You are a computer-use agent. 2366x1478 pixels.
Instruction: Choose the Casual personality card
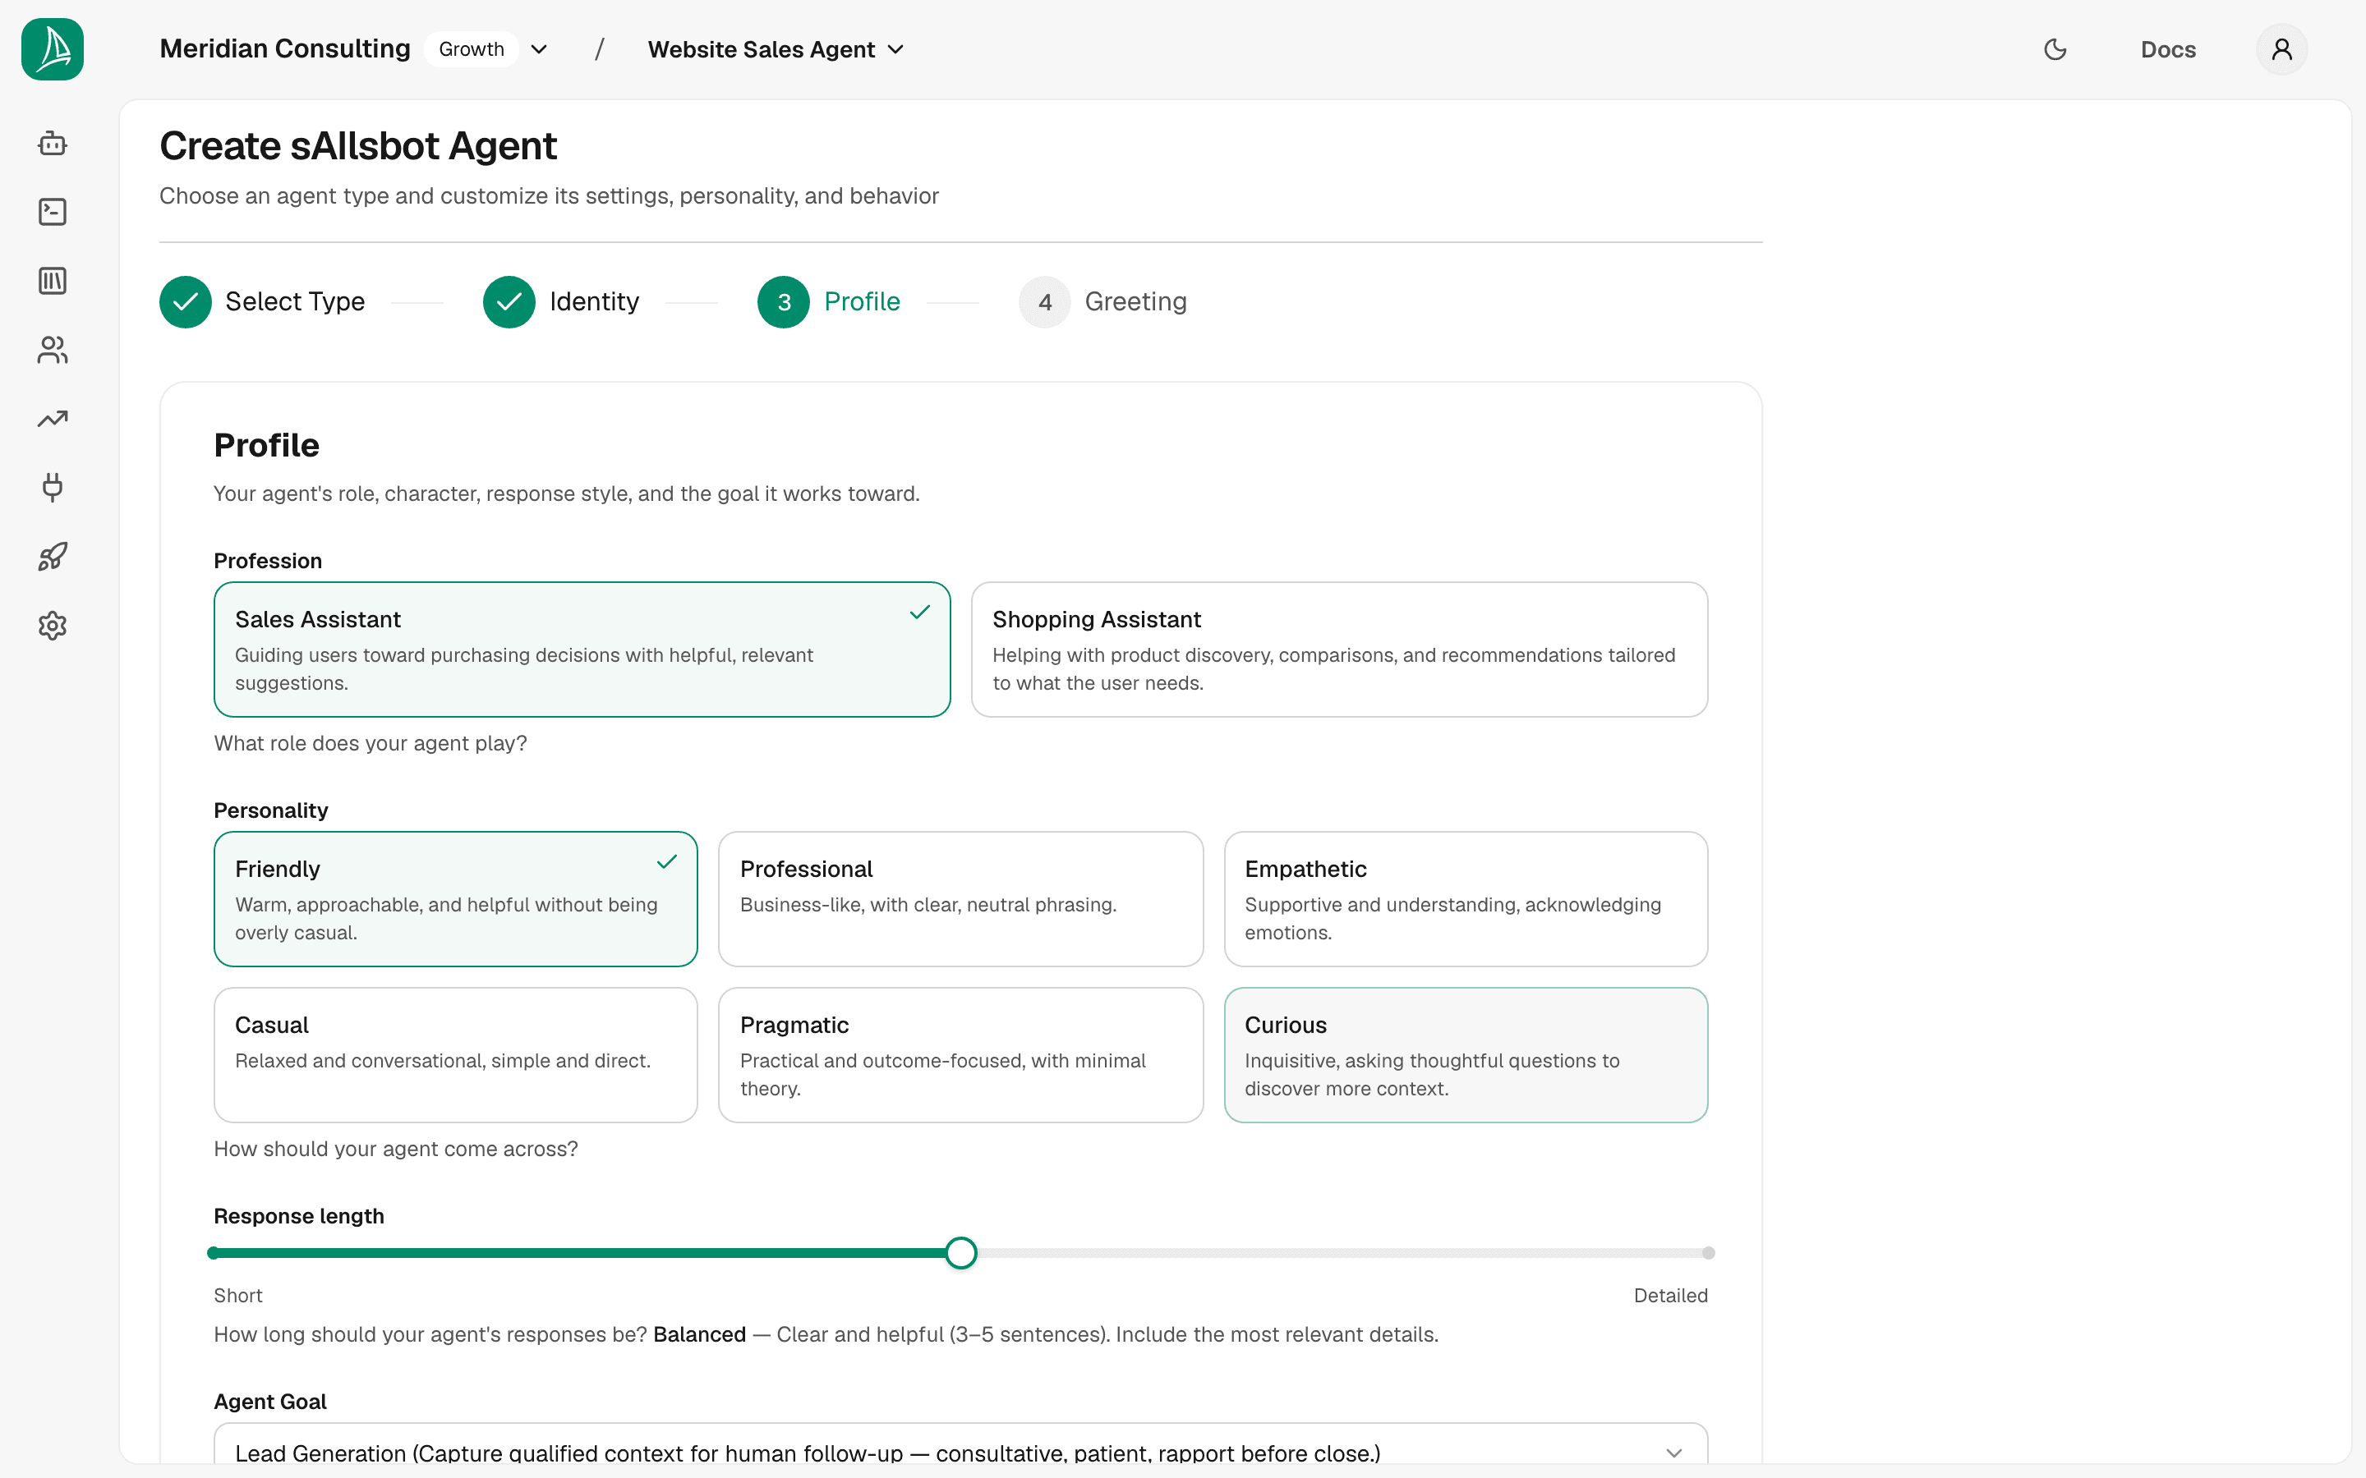(x=456, y=1055)
